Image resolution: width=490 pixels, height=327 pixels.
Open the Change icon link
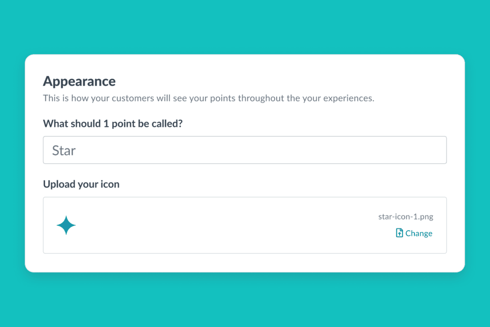[x=414, y=233]
